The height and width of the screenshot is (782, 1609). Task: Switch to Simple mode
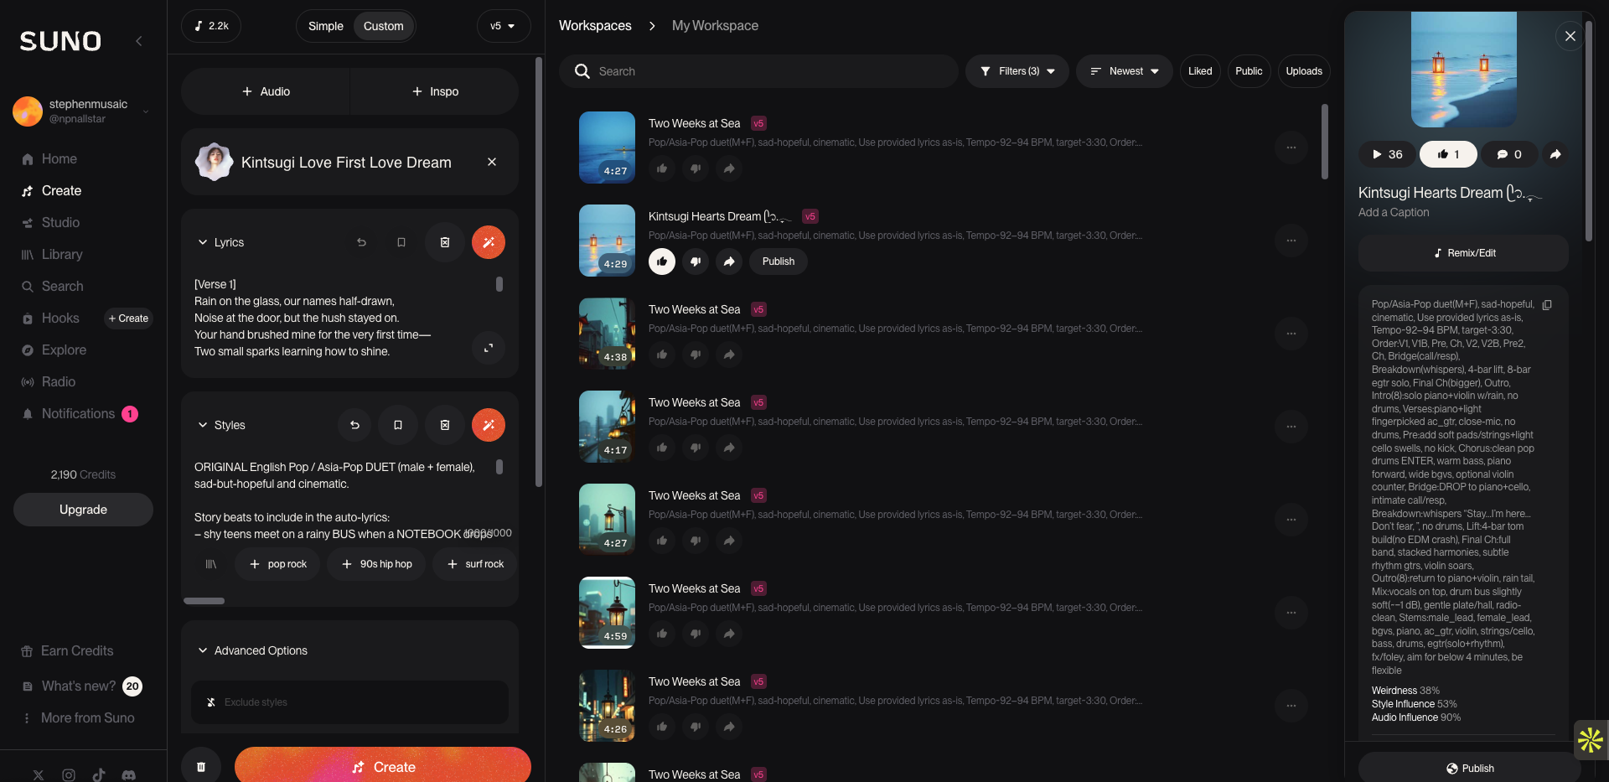(x=326, y=26)
